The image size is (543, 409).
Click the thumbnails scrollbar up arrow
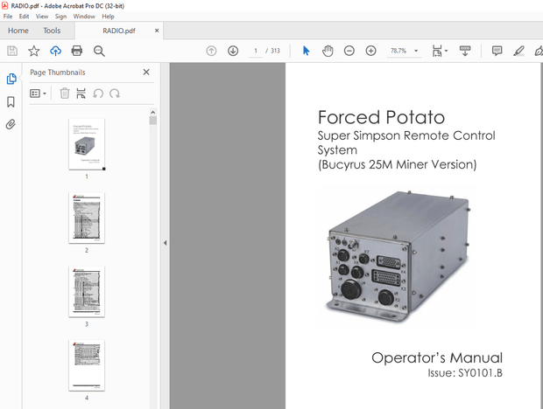point(152,112)
